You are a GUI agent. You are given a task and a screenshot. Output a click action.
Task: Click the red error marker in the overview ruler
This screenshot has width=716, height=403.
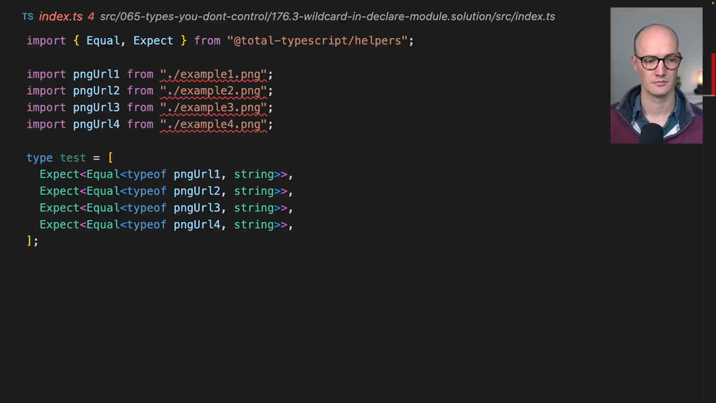tap(712, 75)
